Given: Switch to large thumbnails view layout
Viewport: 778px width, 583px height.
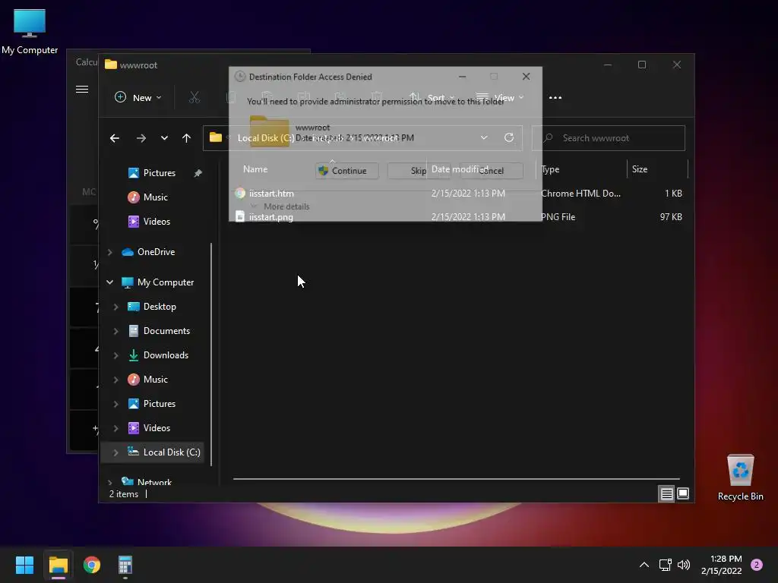Looking at the screenshot, I should pos(683,493).
